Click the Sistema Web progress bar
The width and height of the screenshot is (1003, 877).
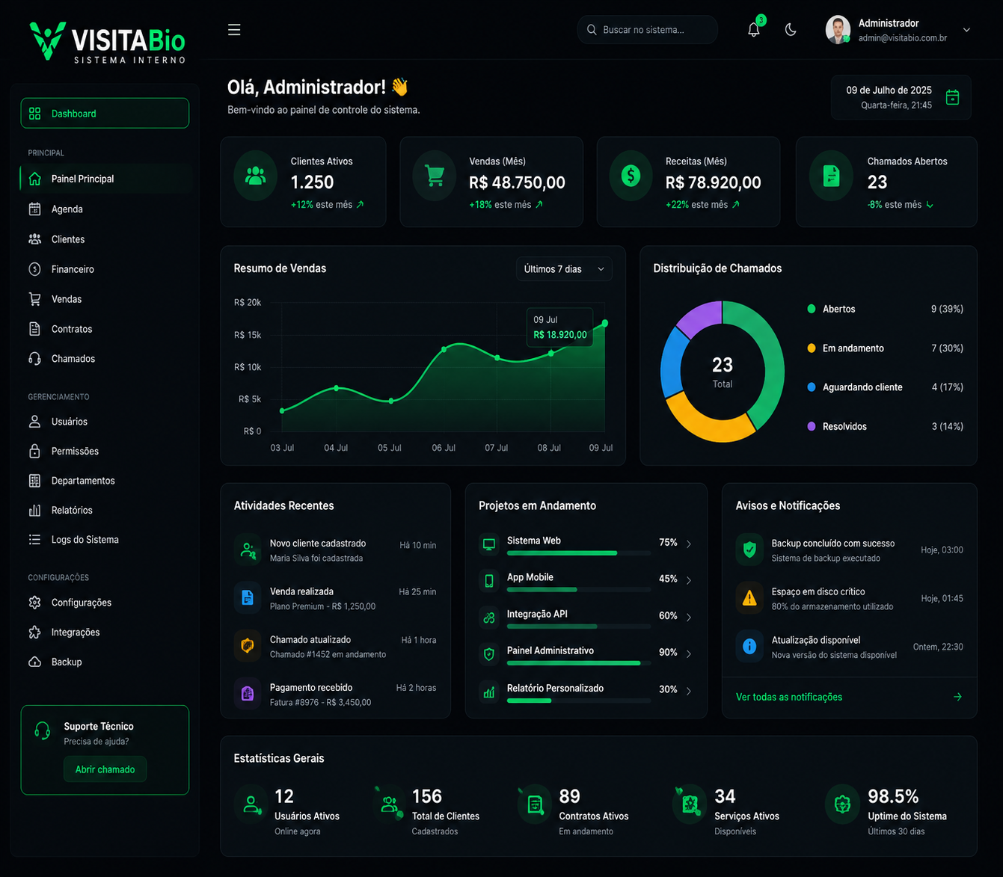click(578, 553)
